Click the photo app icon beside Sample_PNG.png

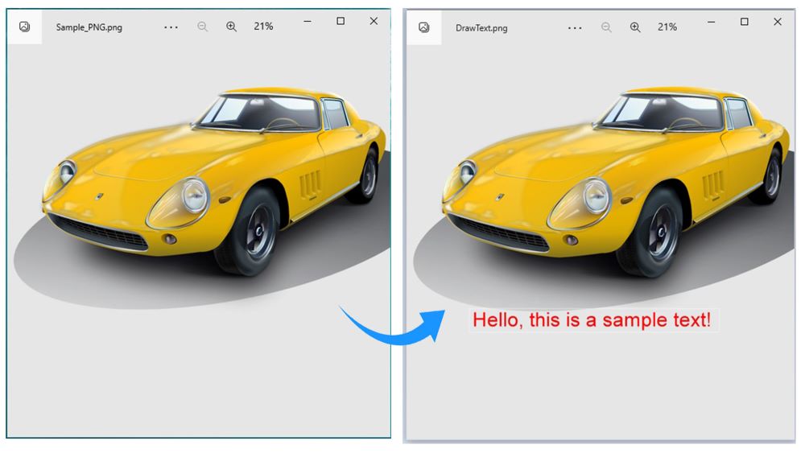coord(25,27)
